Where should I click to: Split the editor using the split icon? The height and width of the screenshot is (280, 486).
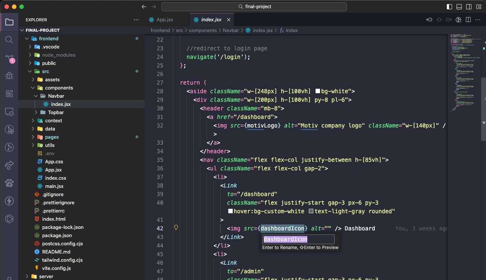[468, 19]
